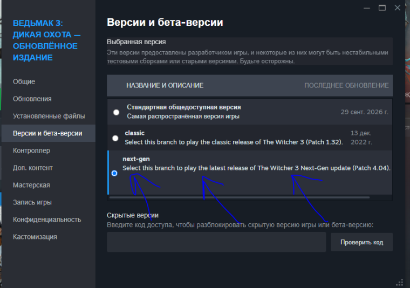410x288 pixels.
Task: Click the Проверить код button
Action: (361, 242)
